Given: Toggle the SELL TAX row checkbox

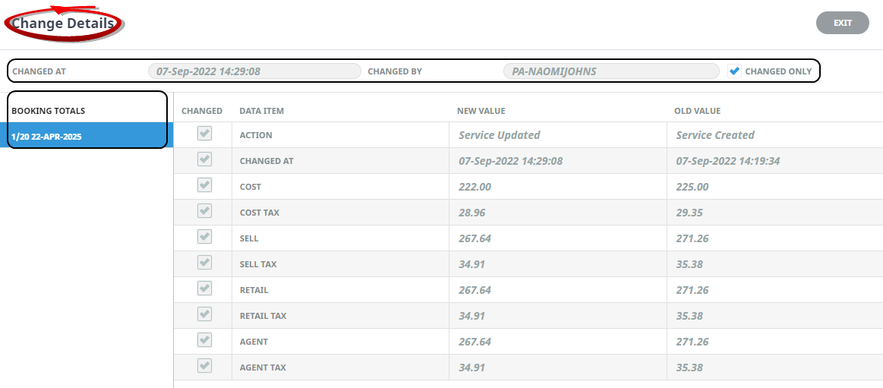Looking at the screenshot, I should [x=204, y=263].
